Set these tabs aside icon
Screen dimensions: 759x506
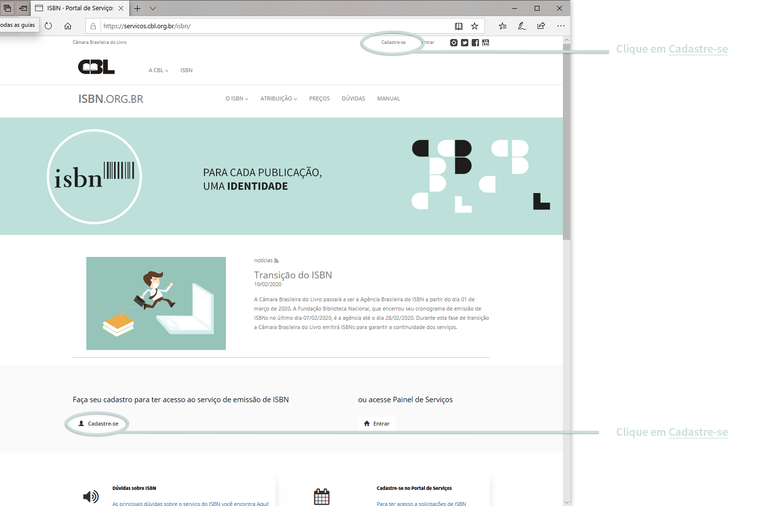[23, 8]
